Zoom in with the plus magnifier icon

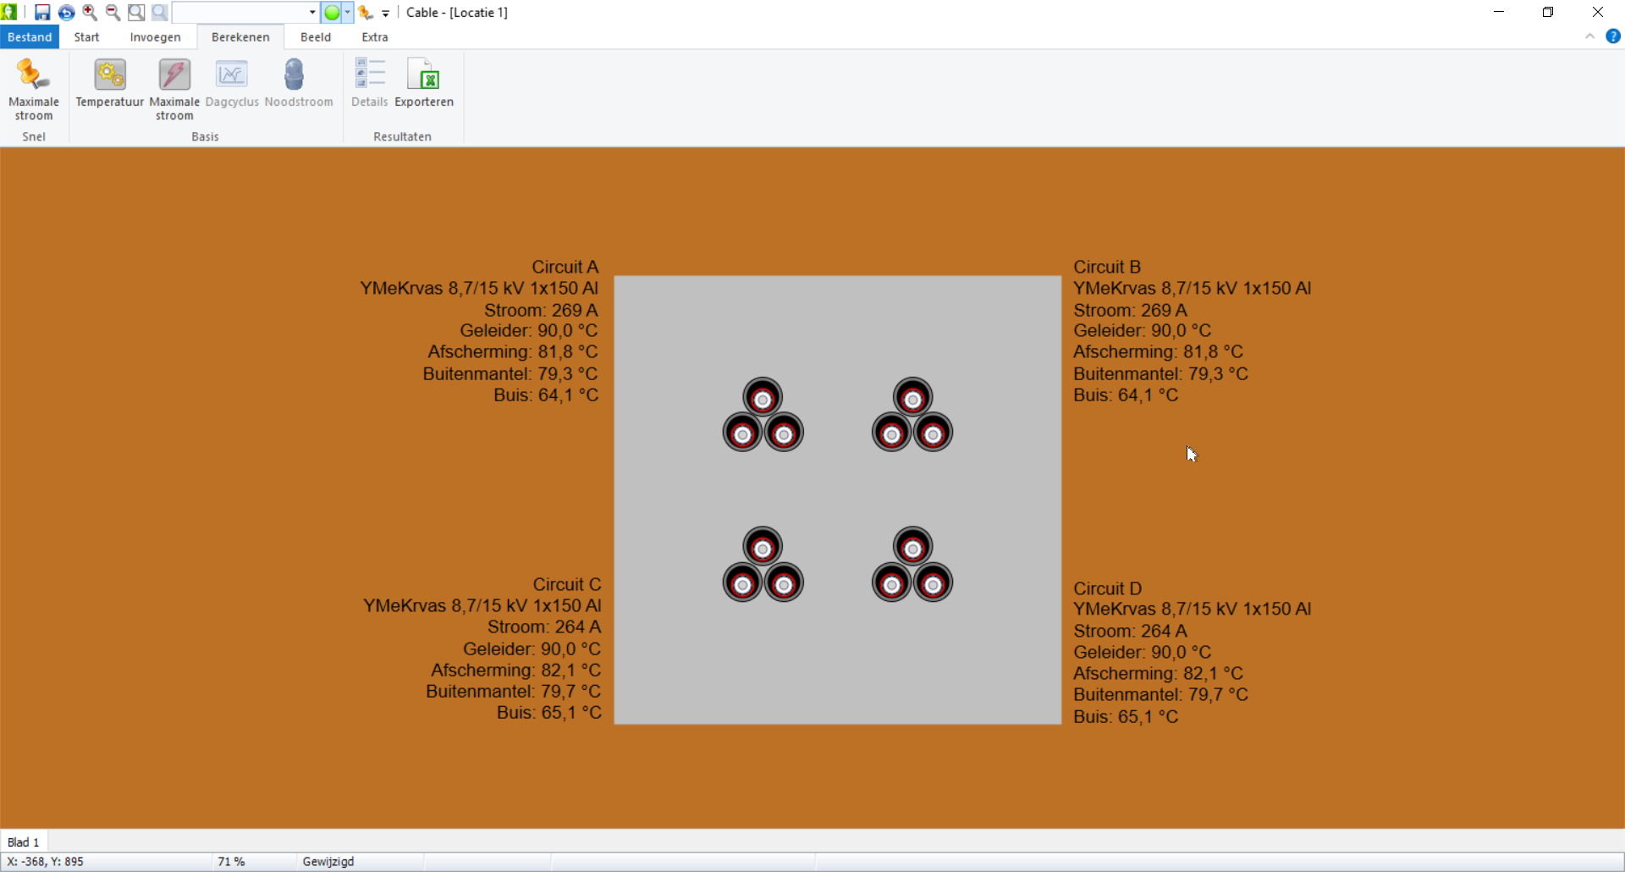90,13
